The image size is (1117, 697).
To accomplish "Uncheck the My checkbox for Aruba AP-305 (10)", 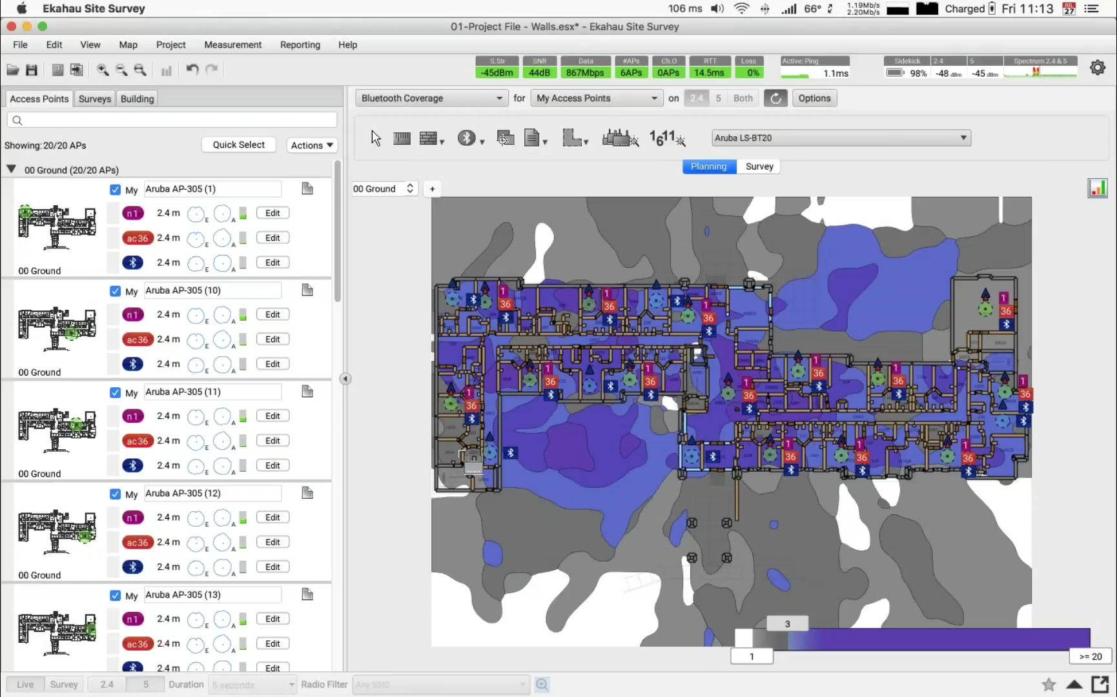I will (115, 291).
